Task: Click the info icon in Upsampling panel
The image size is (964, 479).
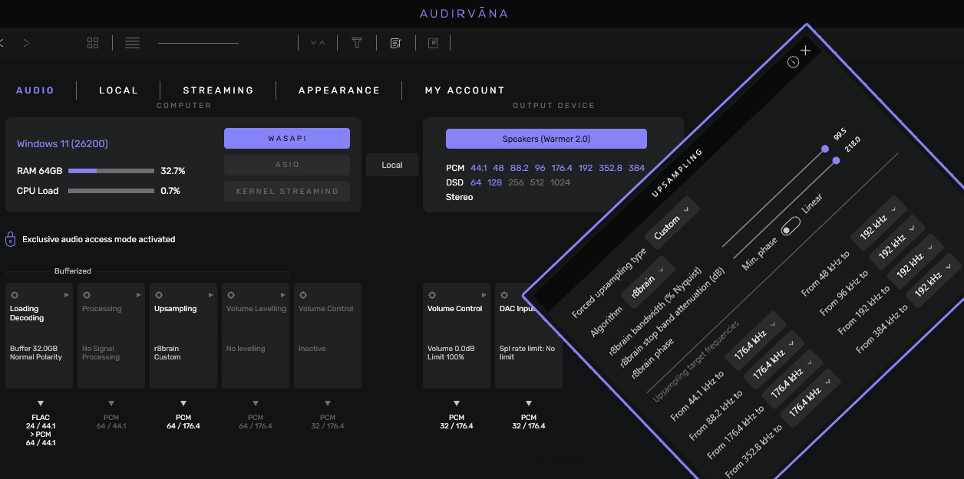Action: [x=793, y=61]
